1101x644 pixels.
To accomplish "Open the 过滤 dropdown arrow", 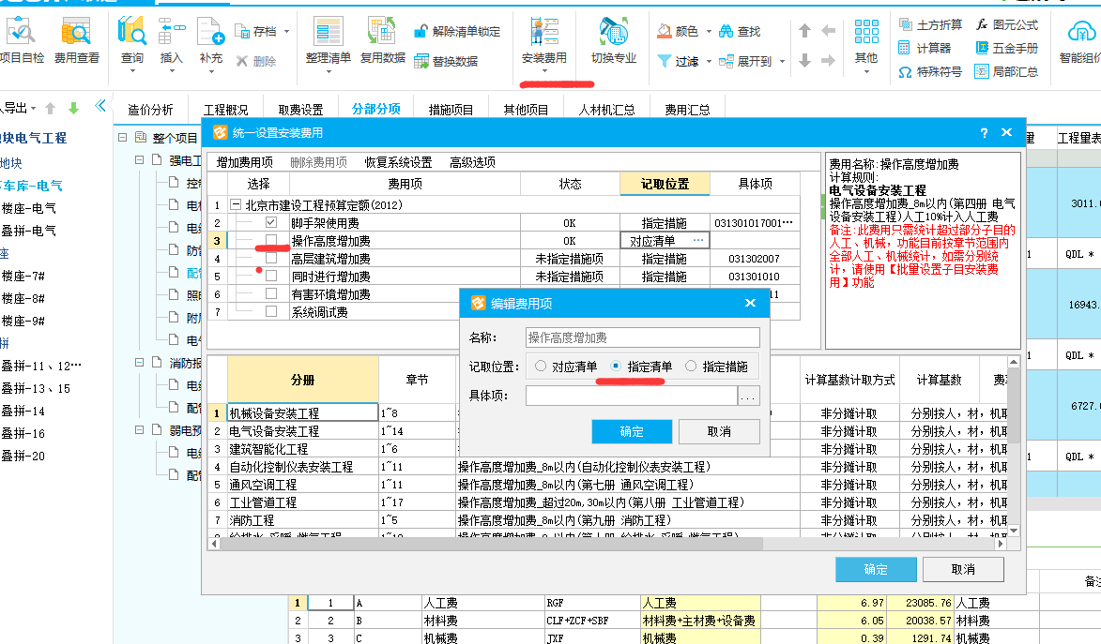I will (x=709, y=61).
